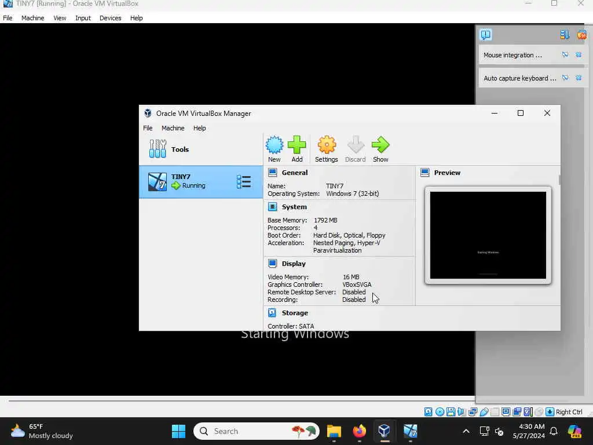
Task: Open Help menu of TINY7 VM window
Action: pos(136,18)
